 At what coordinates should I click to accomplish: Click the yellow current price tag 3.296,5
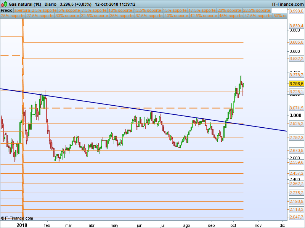(x=296, y=84)
